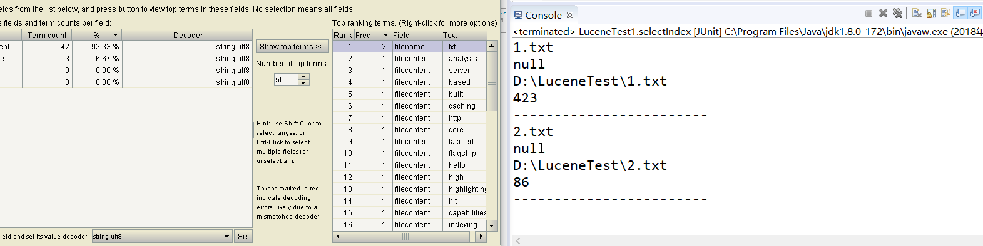Click the Freq column sort arrow
The height and width of the screenshot is (246, 983).
click(385, 36)
